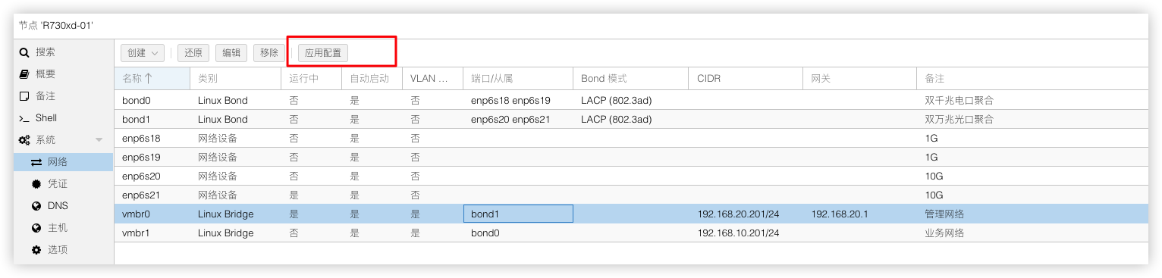Open the 凭证 certificate icon
Screen dimensions: 1162x278
(36, 184)
